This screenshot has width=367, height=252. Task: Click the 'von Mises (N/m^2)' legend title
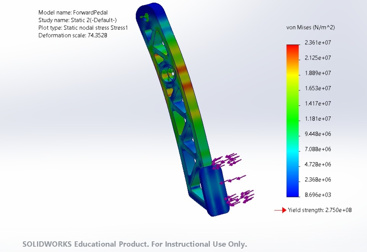pyautogui.click(x=310, y=27)
